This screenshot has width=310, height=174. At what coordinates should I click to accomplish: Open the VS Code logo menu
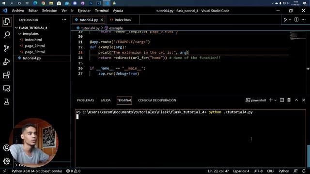tap(5, 11)
